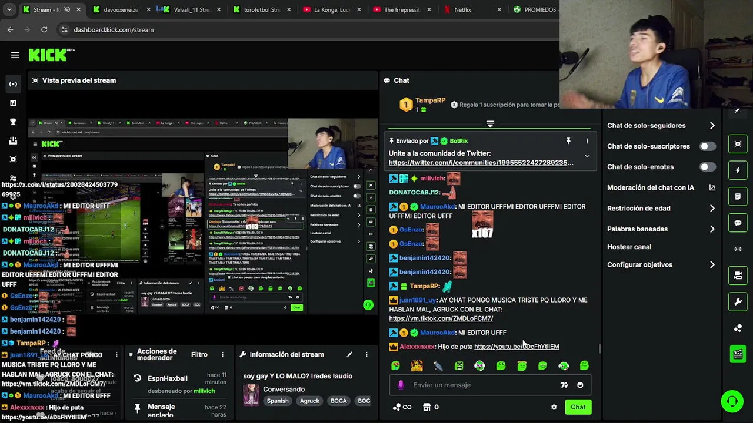
Task: Click the camera recorder icon in right toolbar
Action: coord(738,276)
